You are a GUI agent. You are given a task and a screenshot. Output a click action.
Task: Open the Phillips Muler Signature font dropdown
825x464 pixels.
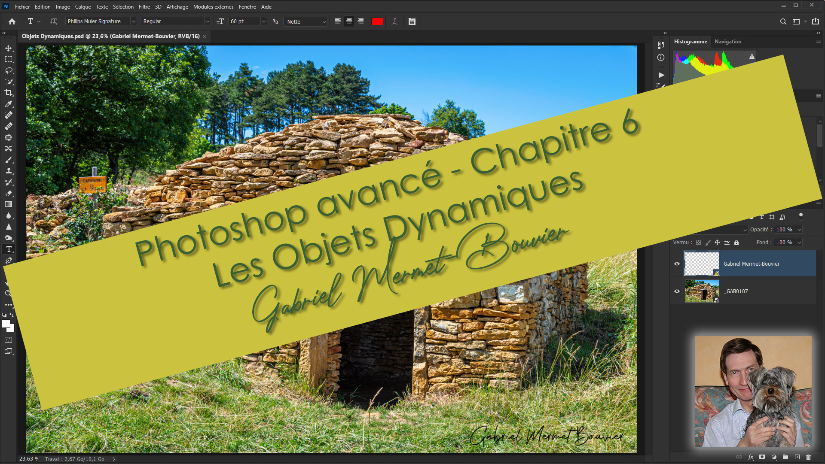(x=134, y=21)
